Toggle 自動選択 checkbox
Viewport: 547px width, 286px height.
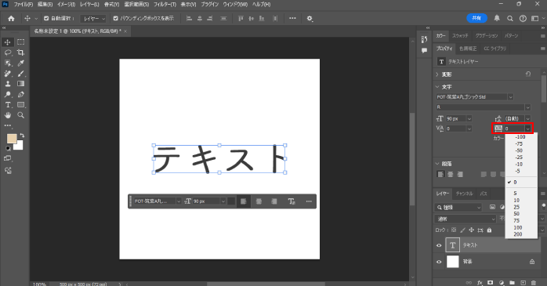click(x=46, y=19)
